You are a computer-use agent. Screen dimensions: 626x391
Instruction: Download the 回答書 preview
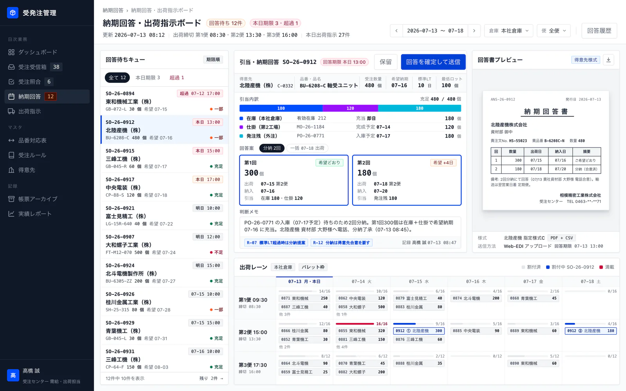pyautogui.click(x=608, y=60)
